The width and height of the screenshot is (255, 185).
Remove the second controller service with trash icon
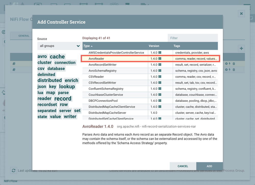coord(234,69)
